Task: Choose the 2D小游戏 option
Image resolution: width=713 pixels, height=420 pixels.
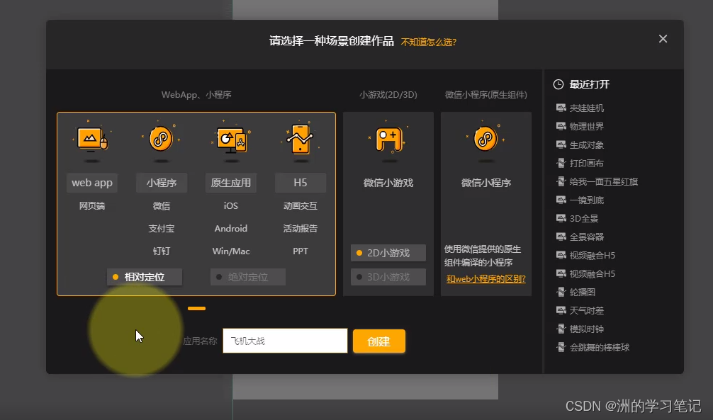Action: point(388,252)
